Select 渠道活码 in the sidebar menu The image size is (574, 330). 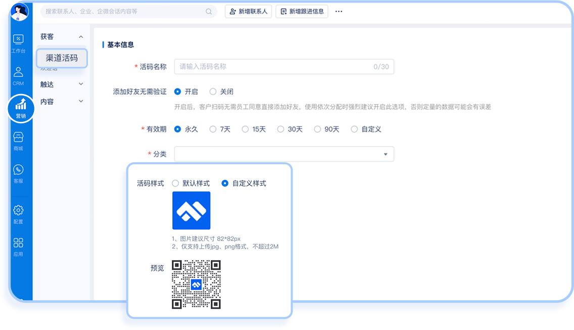click(62, 59)
